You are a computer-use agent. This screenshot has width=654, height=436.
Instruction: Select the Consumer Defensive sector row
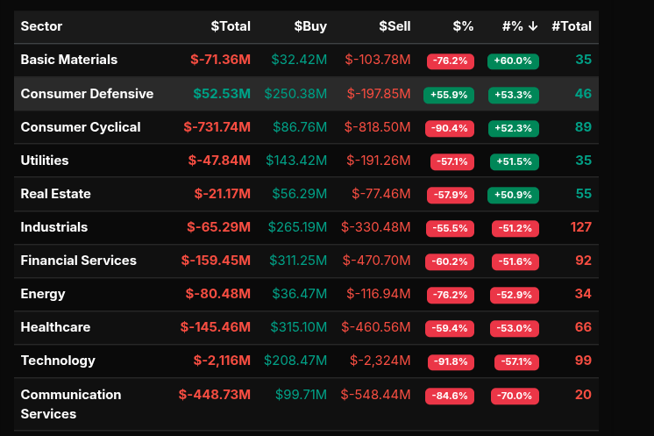[87, 94]
